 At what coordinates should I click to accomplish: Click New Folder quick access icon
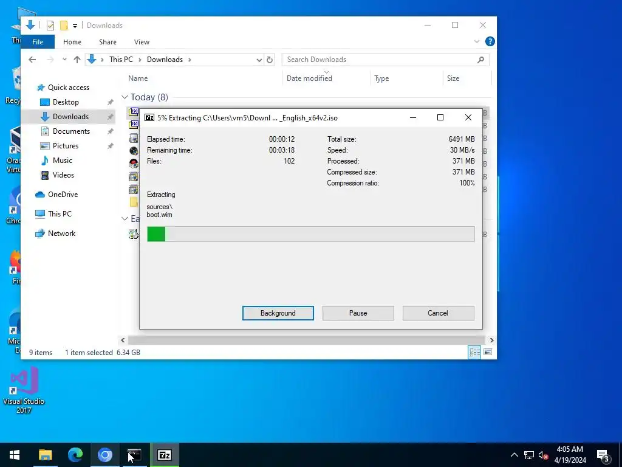tap(64, 26)
